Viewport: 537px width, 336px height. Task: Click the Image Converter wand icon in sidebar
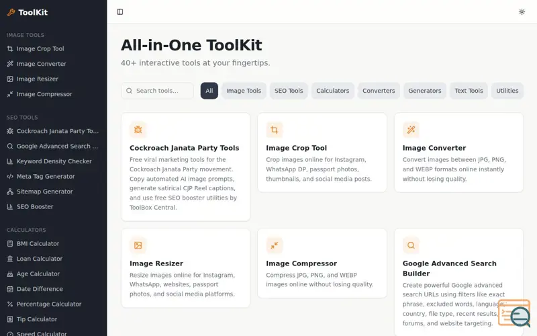[x=10, y=64]
